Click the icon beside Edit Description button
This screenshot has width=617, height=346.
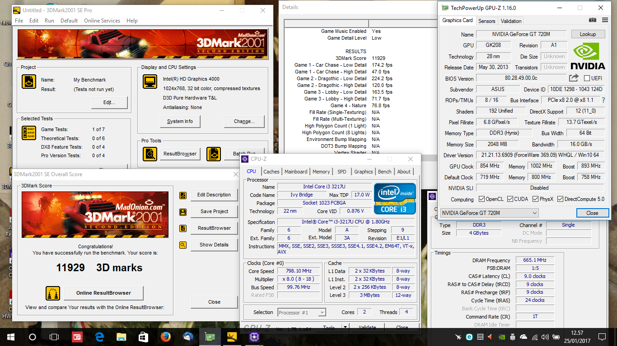click(x=182, y=195)
